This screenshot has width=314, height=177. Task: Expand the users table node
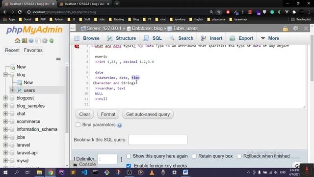coord(12,90)
